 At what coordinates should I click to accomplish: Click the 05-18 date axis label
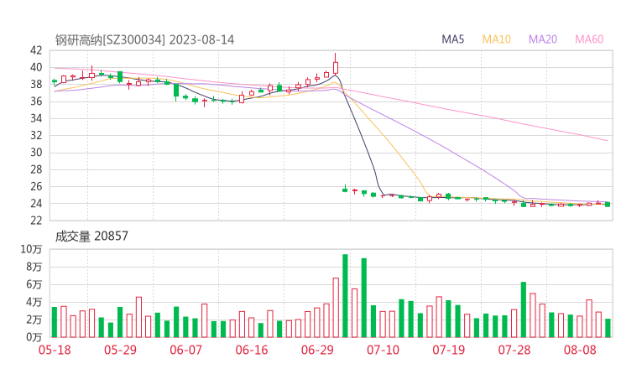pos(55,350)
